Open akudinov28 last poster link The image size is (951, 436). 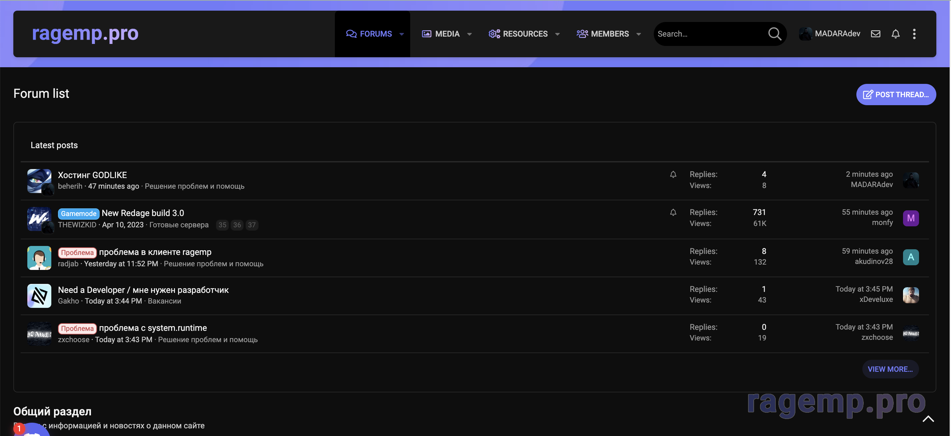873,261
